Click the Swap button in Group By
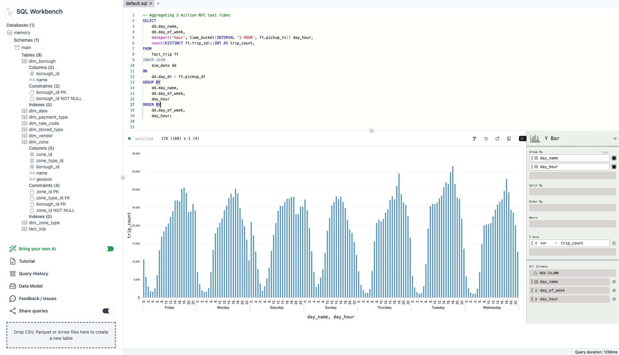The height and width of the screenshot is (355, 619). 605,152
